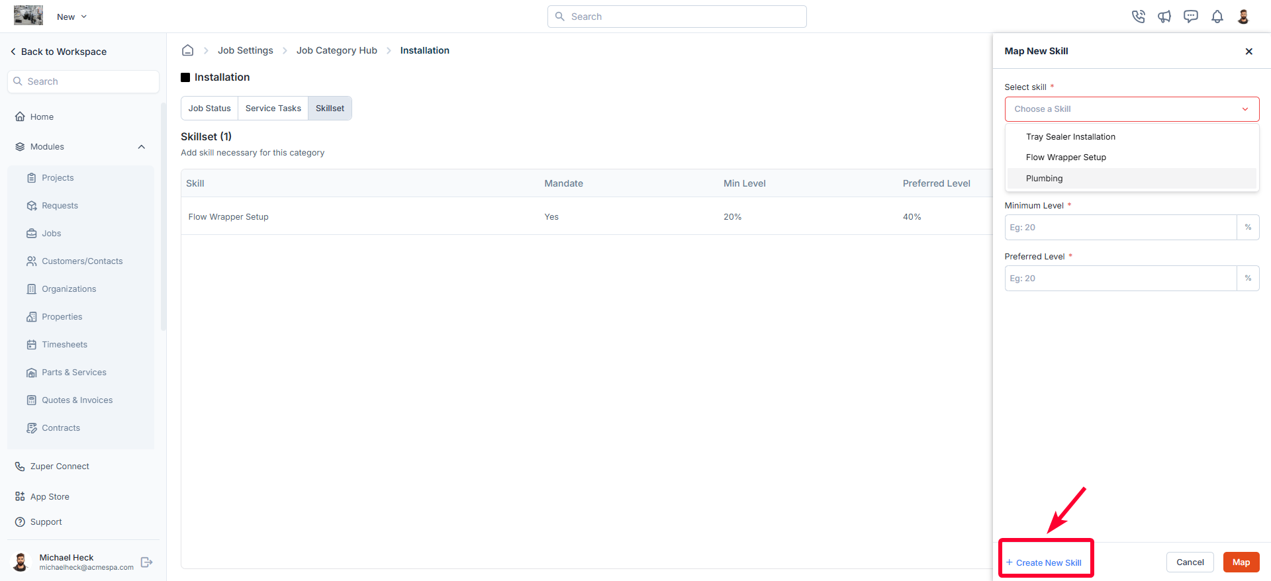Open the chat messages icon
Screen dimensions: 1271x581
pos(1191,17)
